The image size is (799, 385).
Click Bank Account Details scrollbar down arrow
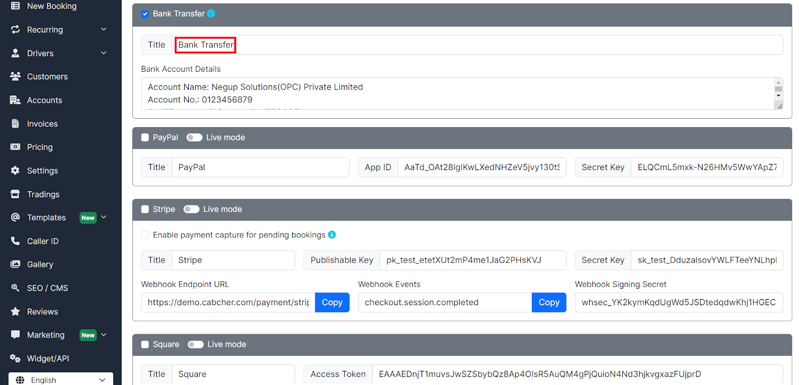point(778,95)
